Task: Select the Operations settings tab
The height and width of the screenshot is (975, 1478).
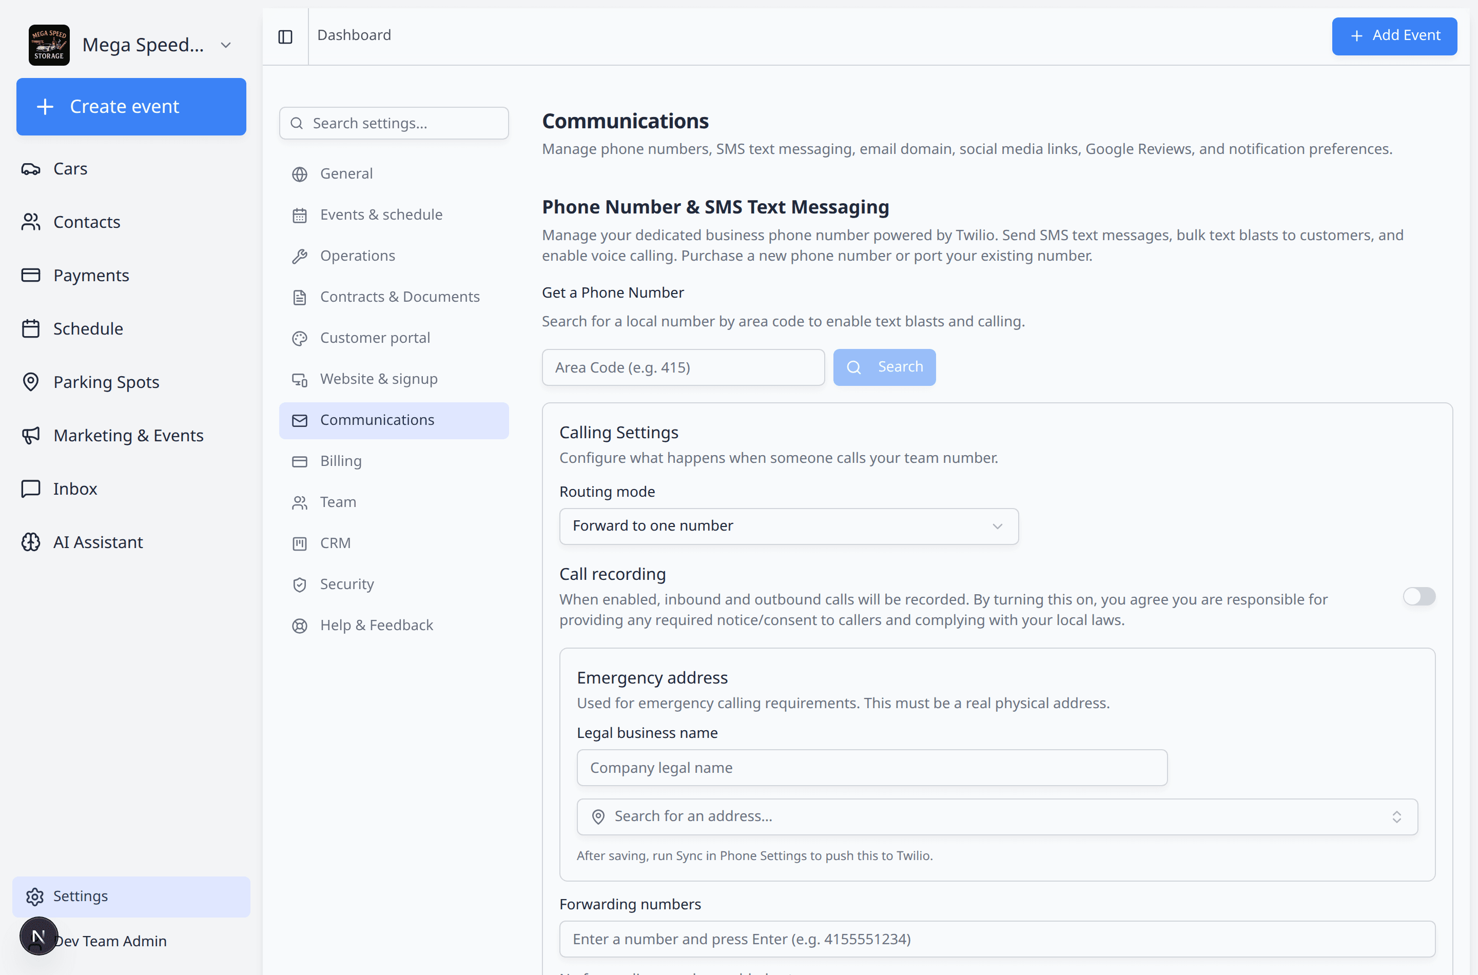Action: coord(394,256)
